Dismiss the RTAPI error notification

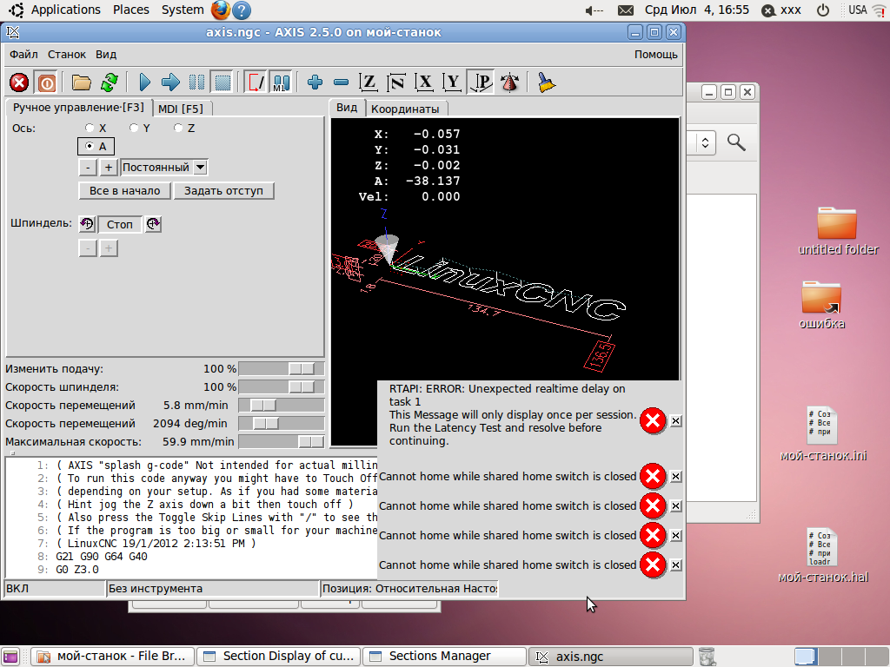coord(675,421)
